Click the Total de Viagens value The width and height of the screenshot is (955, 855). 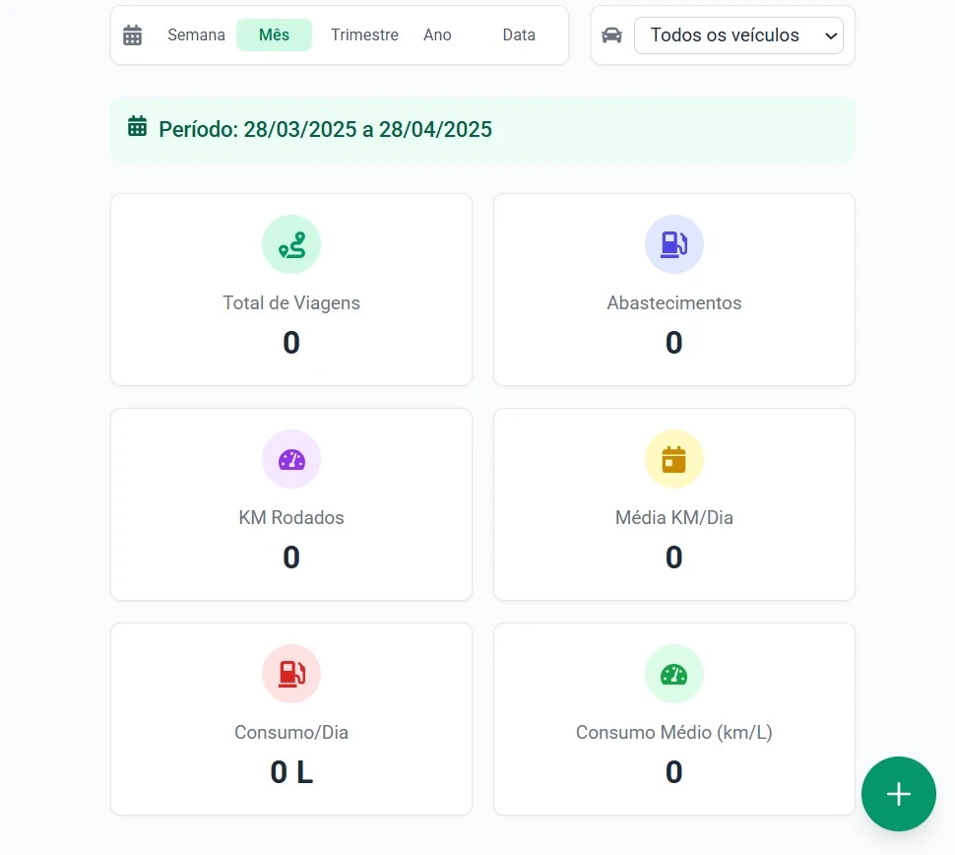pyautogui.click(x=291, y=343)
